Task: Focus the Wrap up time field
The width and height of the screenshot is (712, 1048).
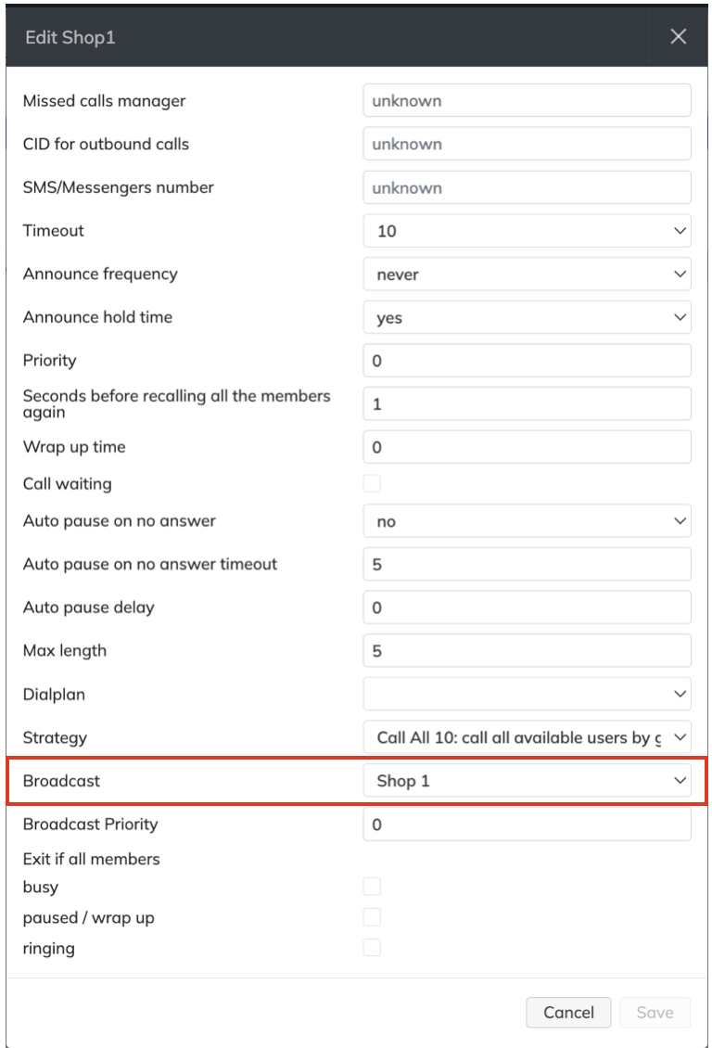Action: [527, 447]
